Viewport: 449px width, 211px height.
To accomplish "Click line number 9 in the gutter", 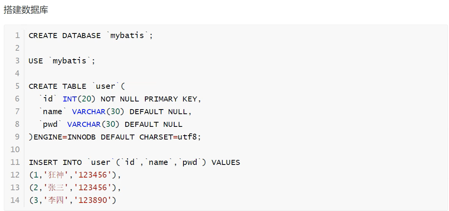I will (17, 137).
